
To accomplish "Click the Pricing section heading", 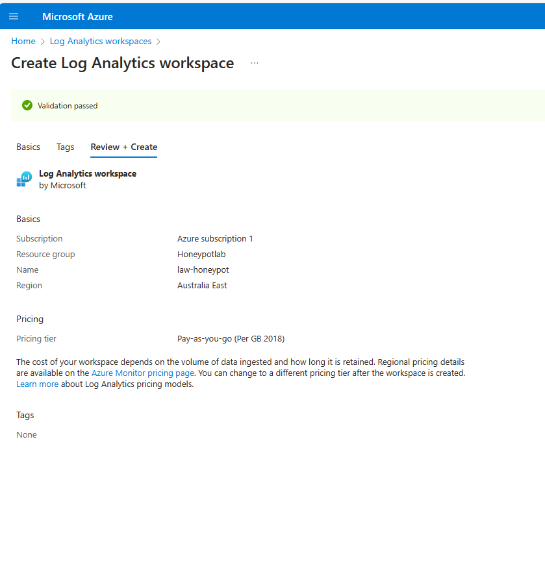I will [x=30, y=319].
